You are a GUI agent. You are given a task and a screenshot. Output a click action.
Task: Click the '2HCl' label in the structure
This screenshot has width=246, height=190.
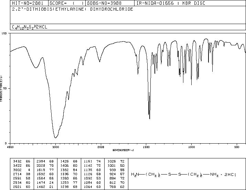pyautogui.click(x=230, y=175)
